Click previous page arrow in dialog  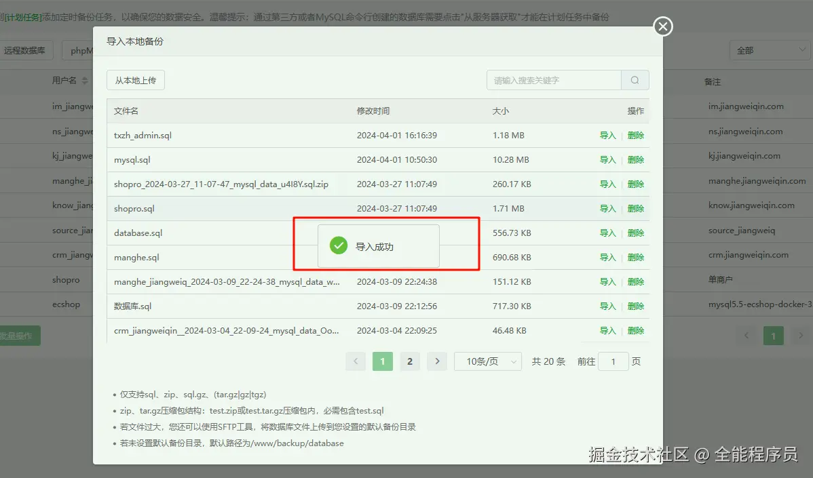[x=356, y=361]
